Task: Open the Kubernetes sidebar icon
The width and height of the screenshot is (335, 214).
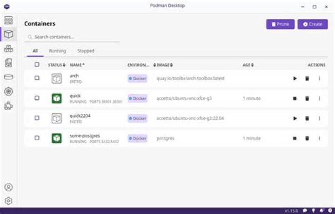Action: pos(8,91)
